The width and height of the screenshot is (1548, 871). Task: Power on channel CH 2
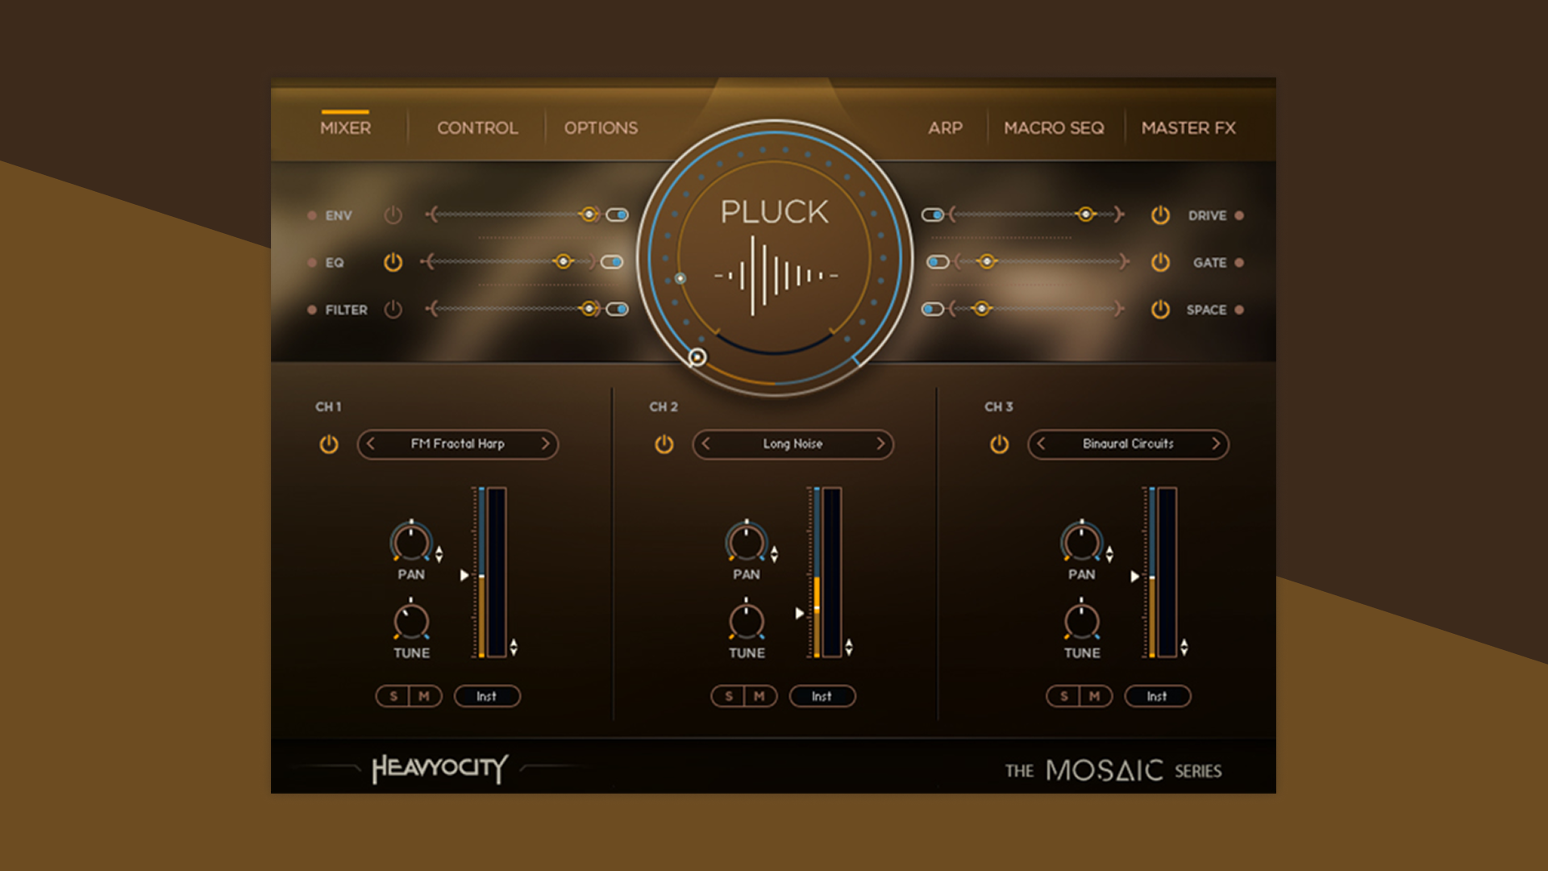(664, 444)
